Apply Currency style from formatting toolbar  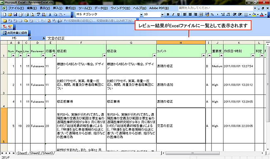[x=207, y=14]
